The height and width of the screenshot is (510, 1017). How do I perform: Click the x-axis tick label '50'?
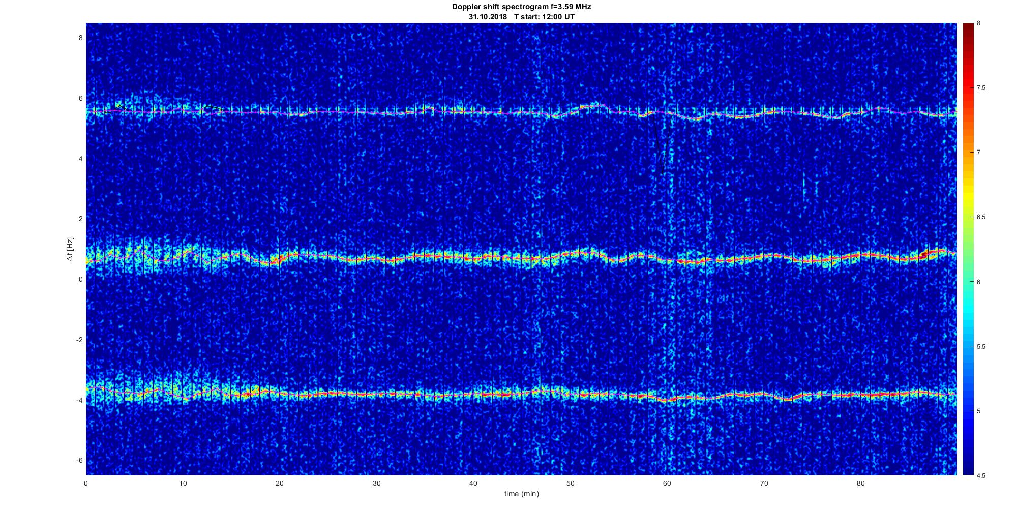point(570,483)
